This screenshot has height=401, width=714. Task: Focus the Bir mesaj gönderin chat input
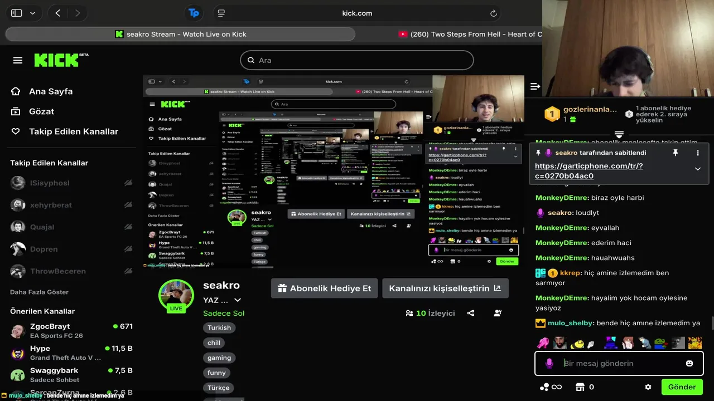tap(619, 363)
